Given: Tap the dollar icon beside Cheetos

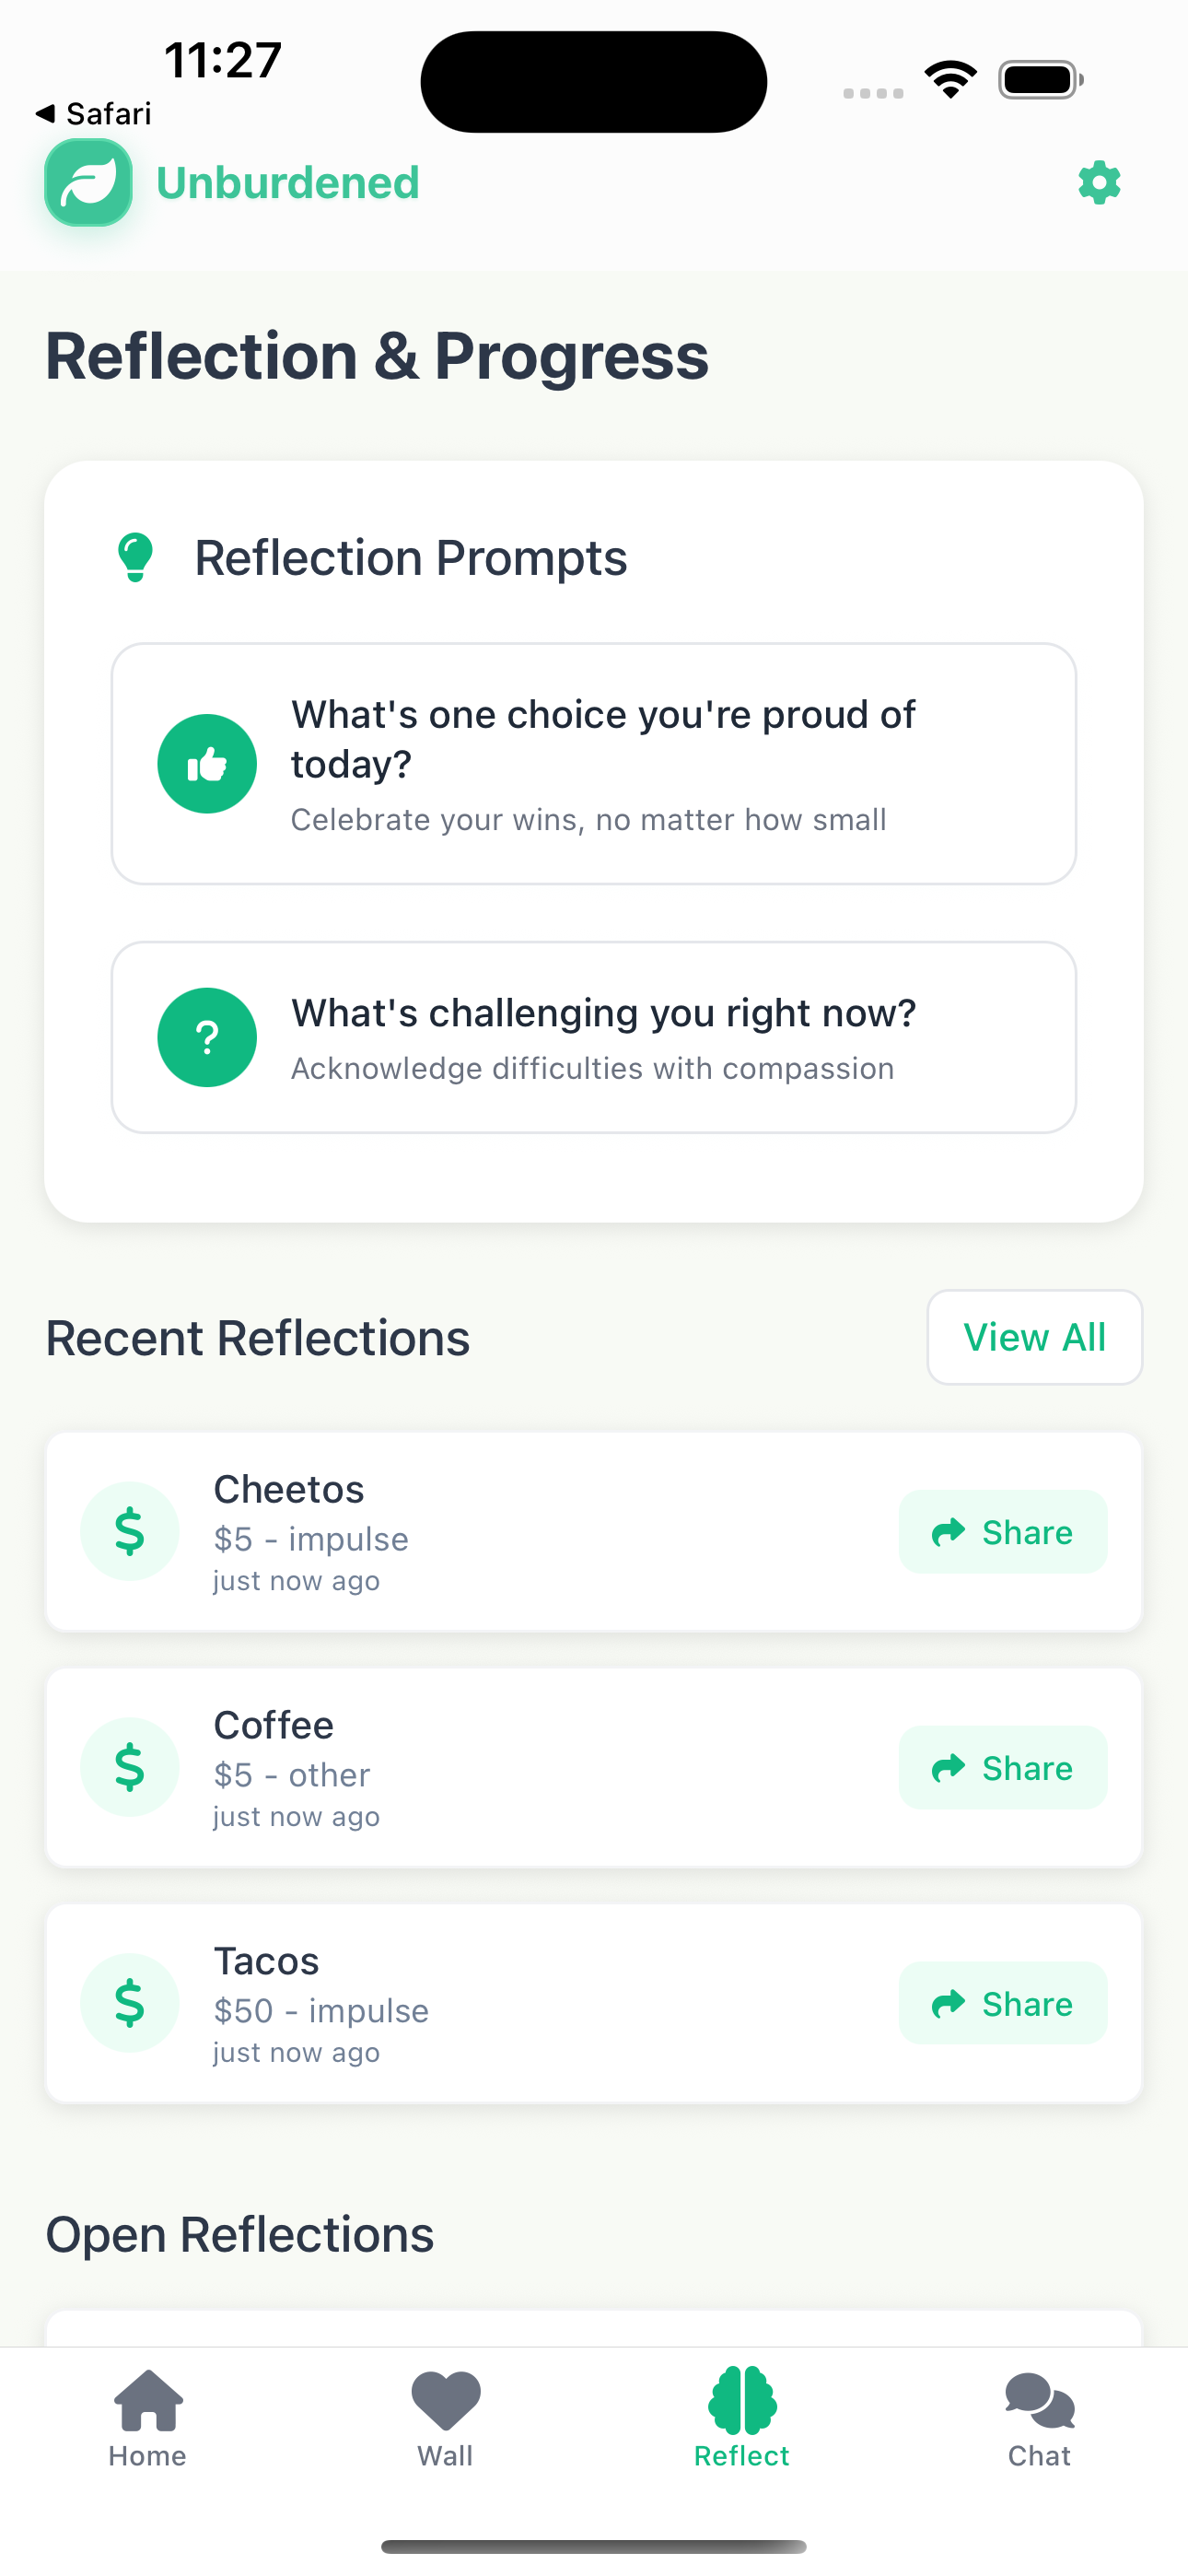Looking at the screenshot, I should 130,1531.
